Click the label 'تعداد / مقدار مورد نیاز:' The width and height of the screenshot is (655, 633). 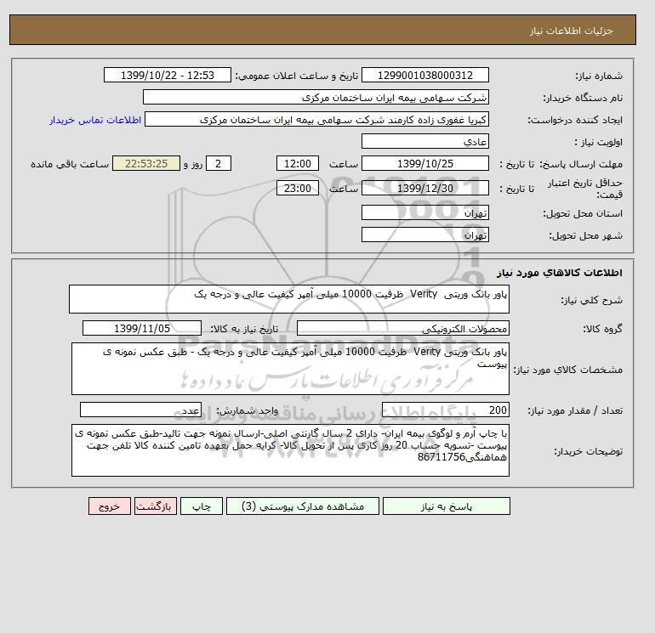[575, 410]
